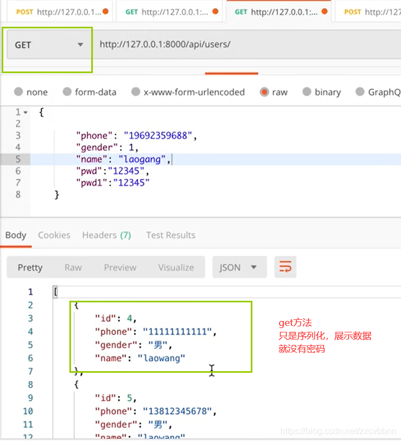Switch response view to Pretty
This screenshot has height=441, width=401.
30,267
